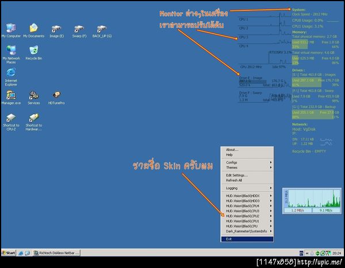Image resolution: width=345 pixels, height=268 pixels.
Task: Click the 9.1 MB/s rate box
Action: tap(326, 211)
